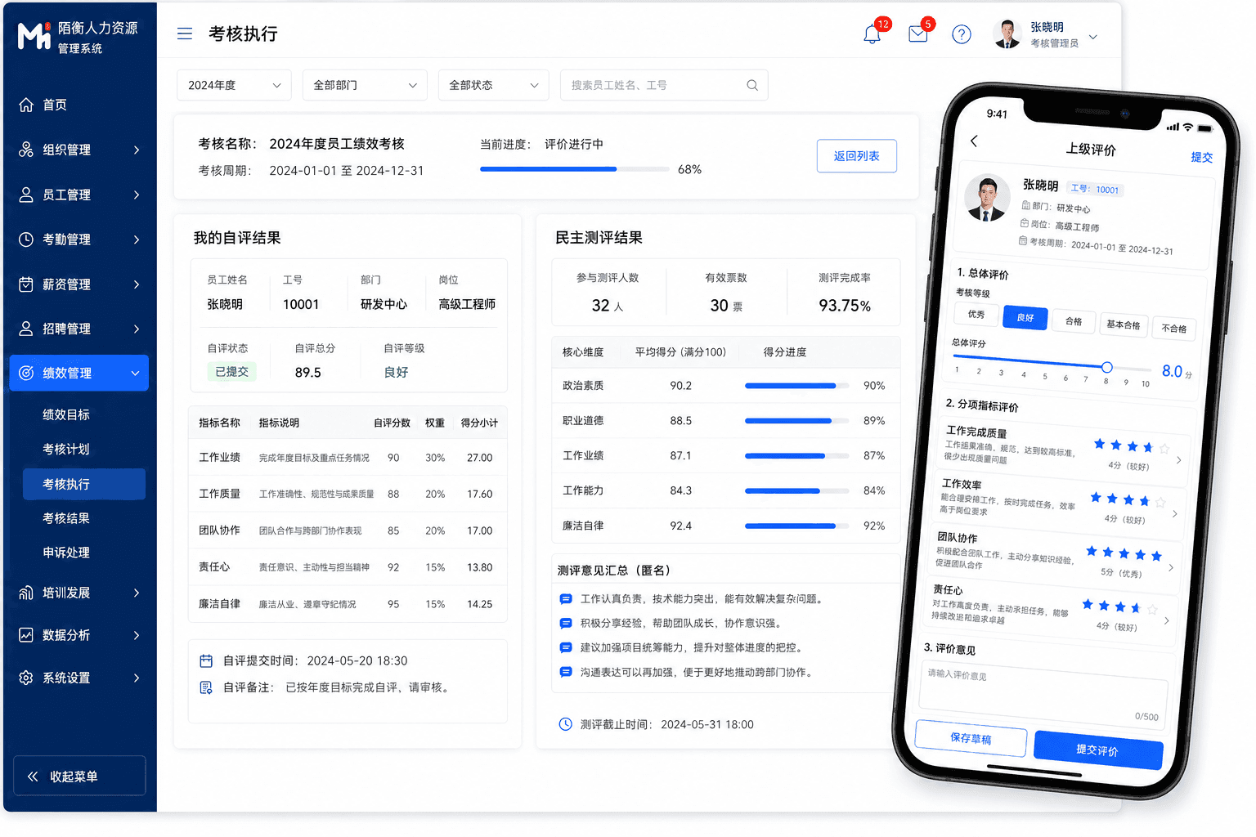
Task: Open the 2024年度 year dropdown
Action: 234,85
